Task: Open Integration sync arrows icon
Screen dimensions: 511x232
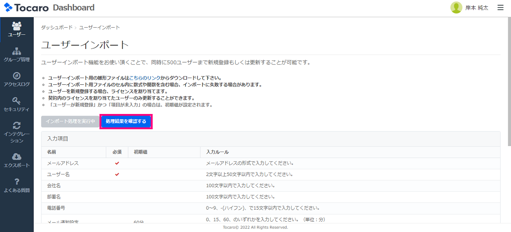Action: click(17, 126)
